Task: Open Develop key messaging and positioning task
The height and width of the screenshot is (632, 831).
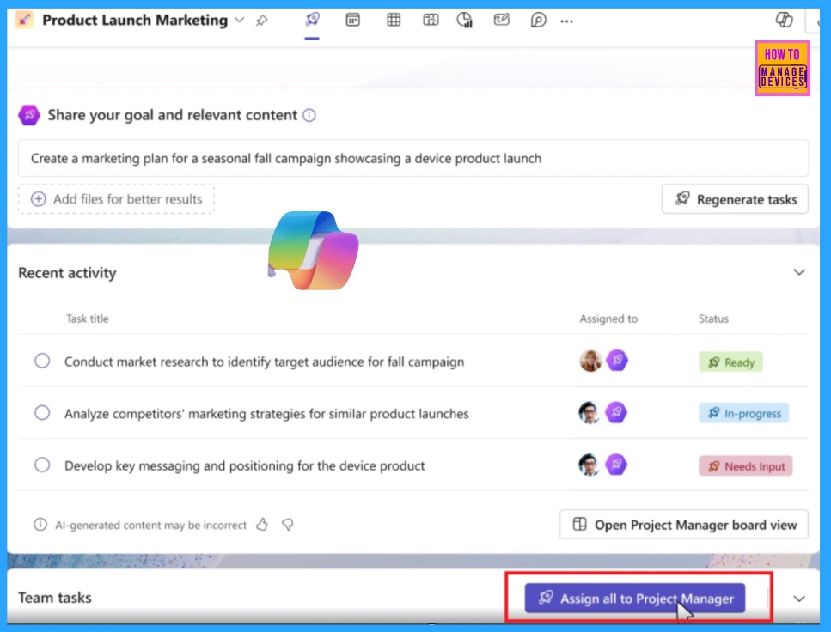Action: (x=244, y=465)
